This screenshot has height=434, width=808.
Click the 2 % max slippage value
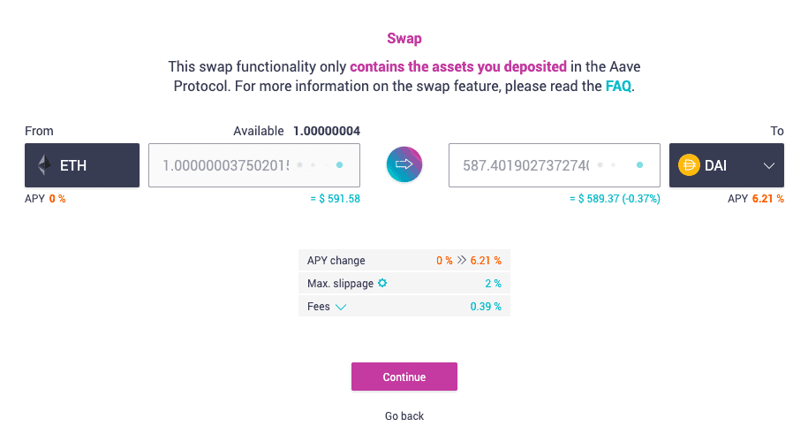point(493,284)
